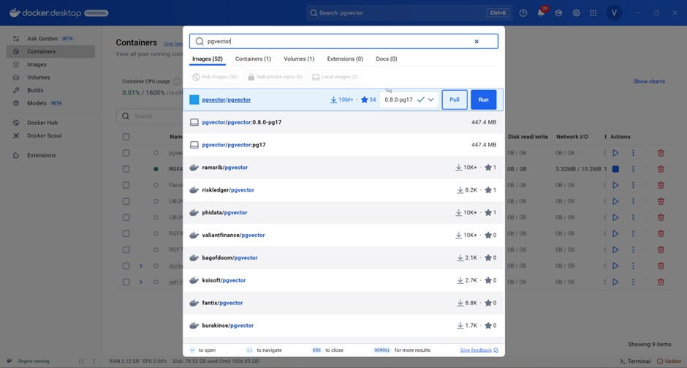Select the valiantfinance/pgvector result

pyautogui.click(x=343, y=235)
